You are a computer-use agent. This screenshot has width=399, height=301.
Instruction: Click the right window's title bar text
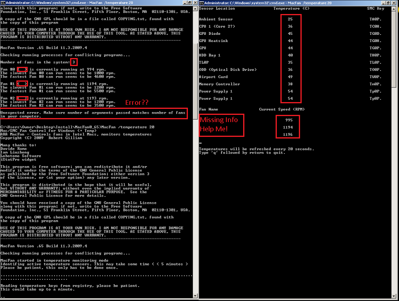pos(268,3)
